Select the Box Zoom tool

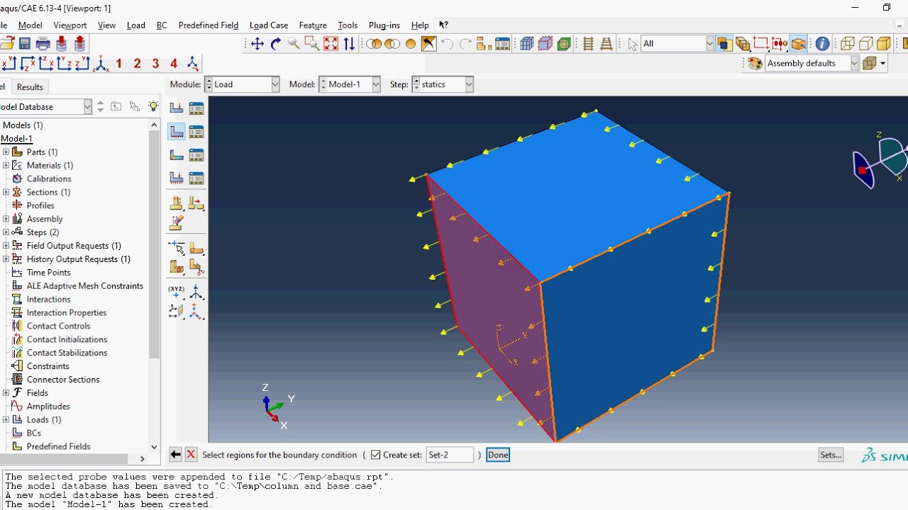click(312, 44)
